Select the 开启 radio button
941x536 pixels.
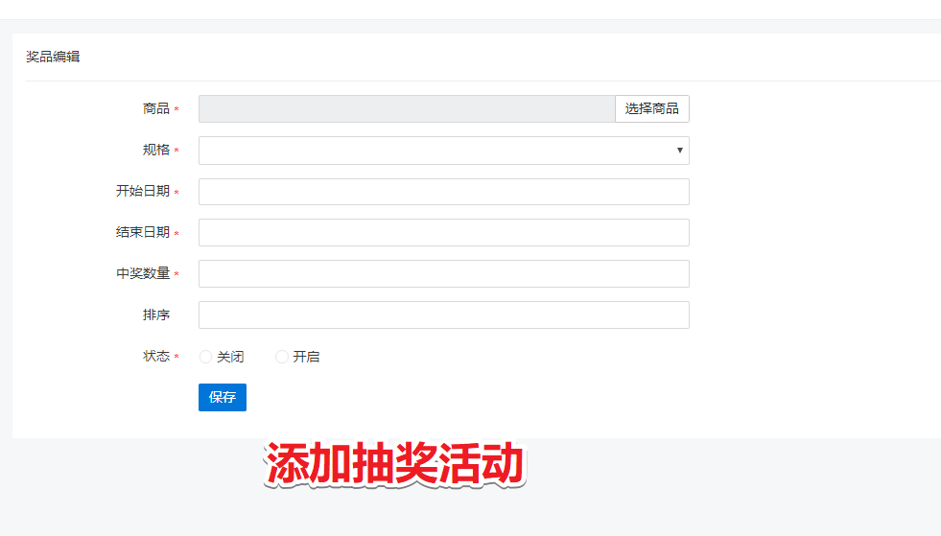pyautogui.click(x=281, y=357)
